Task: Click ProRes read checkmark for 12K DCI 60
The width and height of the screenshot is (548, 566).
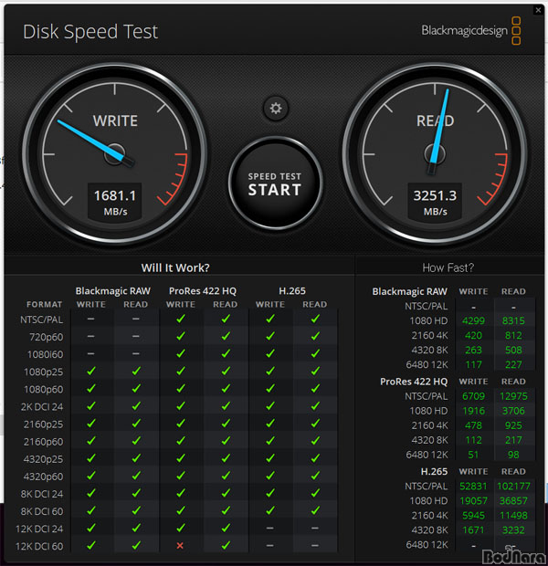Action: click(x=226, y=545)
